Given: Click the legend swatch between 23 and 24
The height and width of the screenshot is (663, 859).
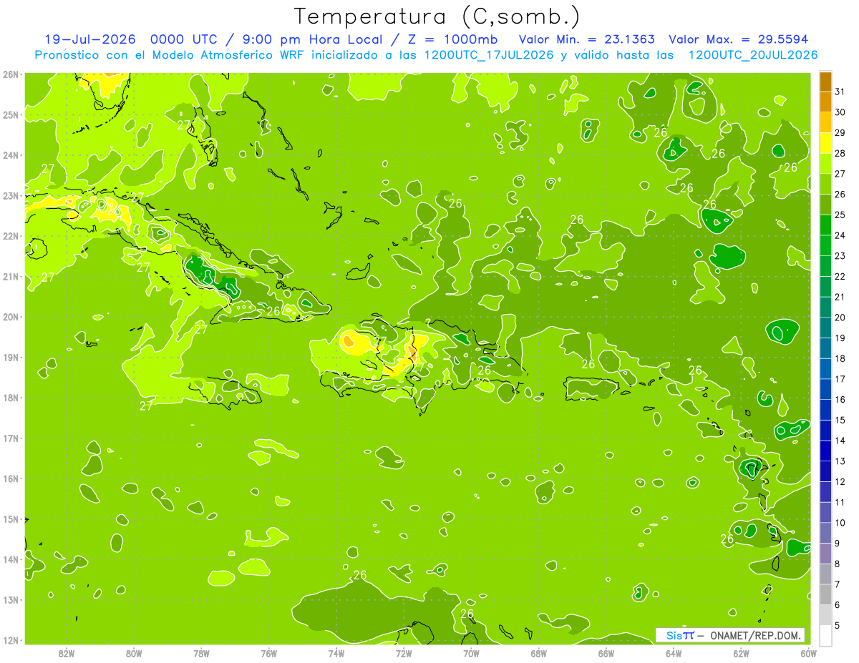Looking at the screenshot, I should tap(825, 245).
